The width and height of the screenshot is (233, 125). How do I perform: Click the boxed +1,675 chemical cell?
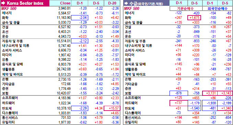coord(194,18)
